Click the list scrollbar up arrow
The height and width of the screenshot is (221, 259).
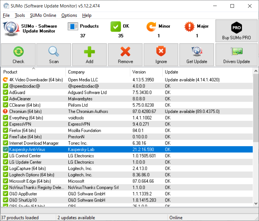click(x=256, y=71)
